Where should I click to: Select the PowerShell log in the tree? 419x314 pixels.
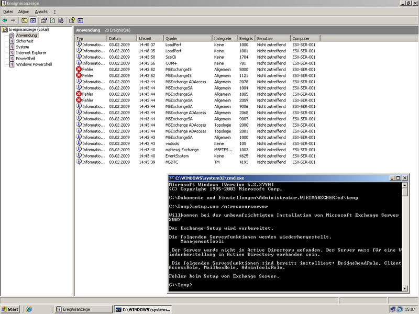tap(25, 59)
